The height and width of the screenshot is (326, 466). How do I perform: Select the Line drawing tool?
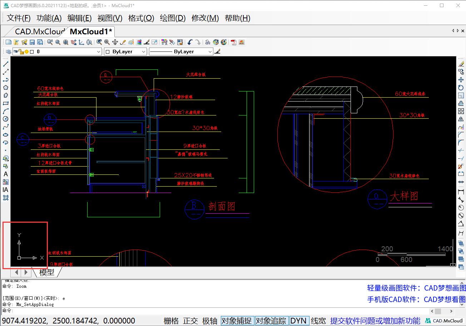click(x=6, y=64)
